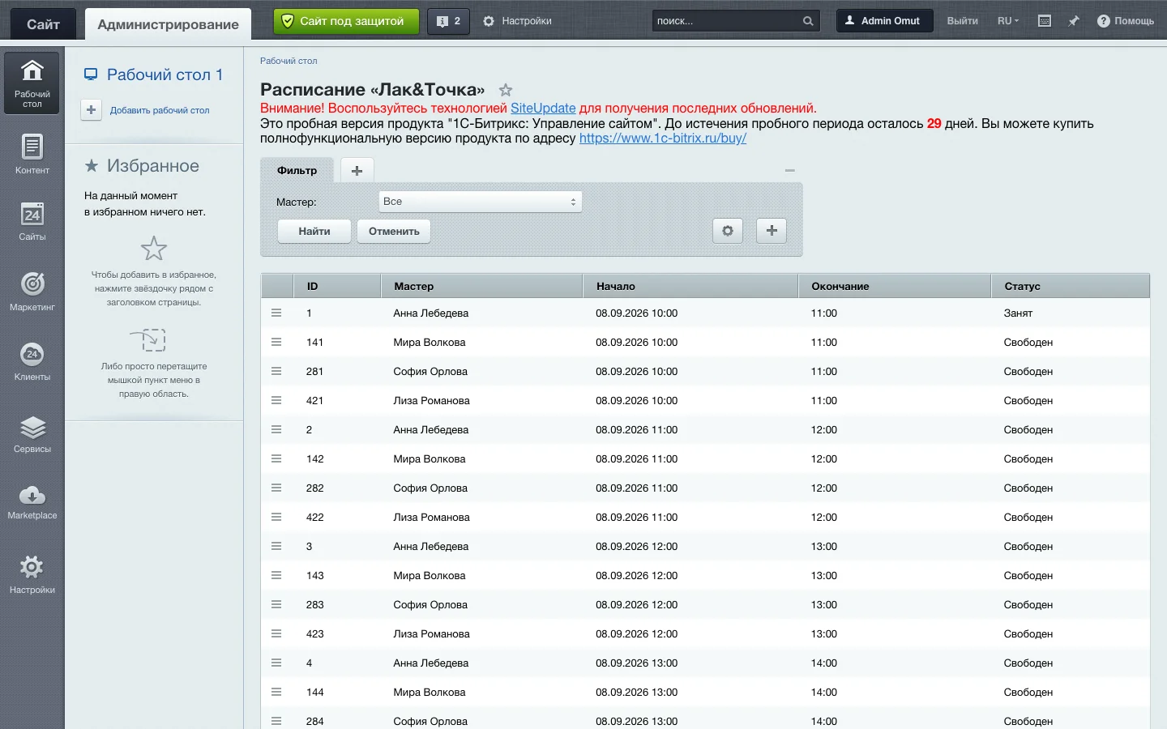The image size is (1167, 729).
Task: Open the RU language dropdown
Action: pos(1008,21)
